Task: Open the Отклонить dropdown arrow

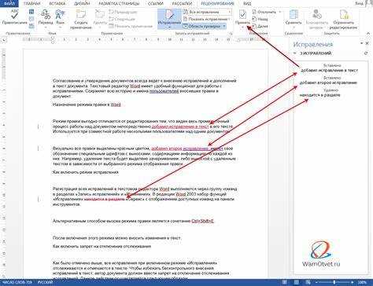Action: coord(279,12)
